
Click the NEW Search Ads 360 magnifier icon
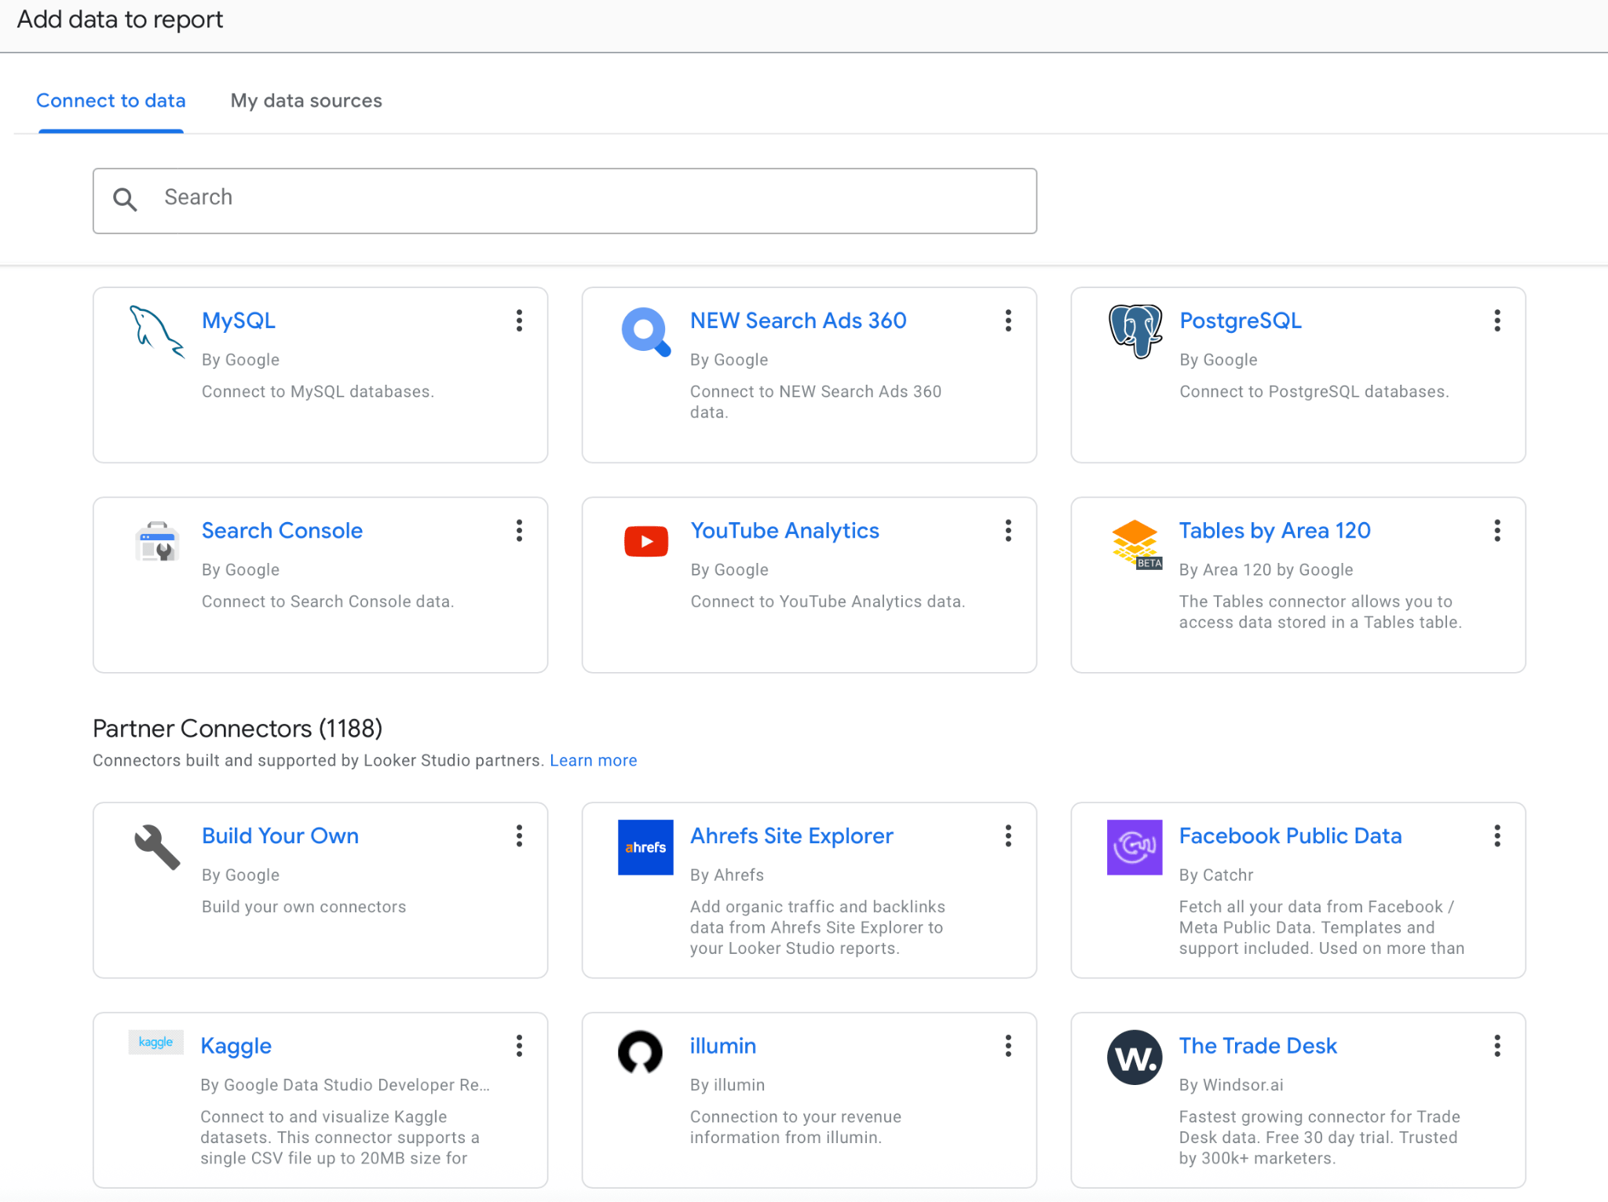645,331
